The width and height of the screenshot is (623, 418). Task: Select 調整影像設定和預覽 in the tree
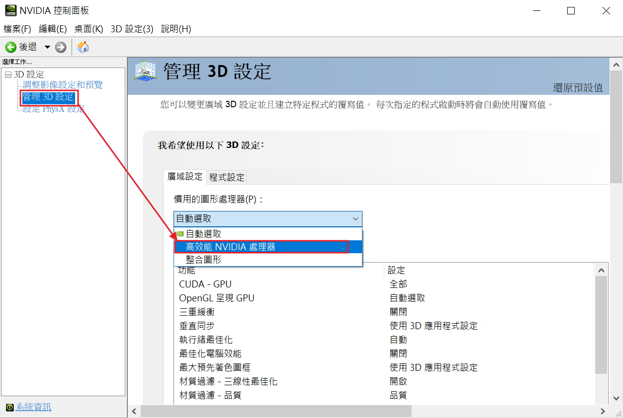[63, 85]
